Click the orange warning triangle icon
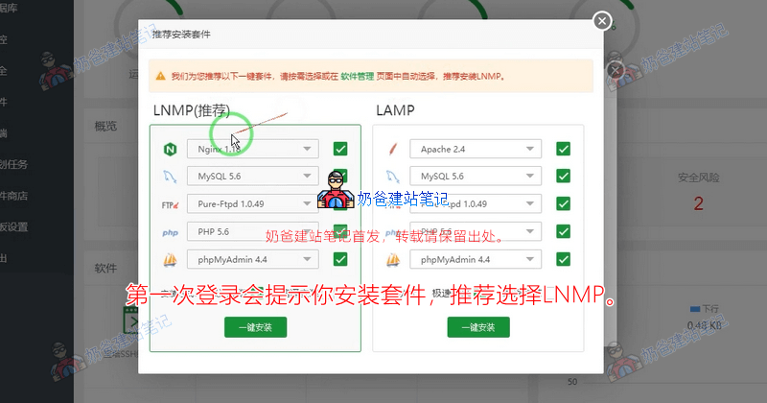This screenshot has width=767, height=403. coord(160,77)
